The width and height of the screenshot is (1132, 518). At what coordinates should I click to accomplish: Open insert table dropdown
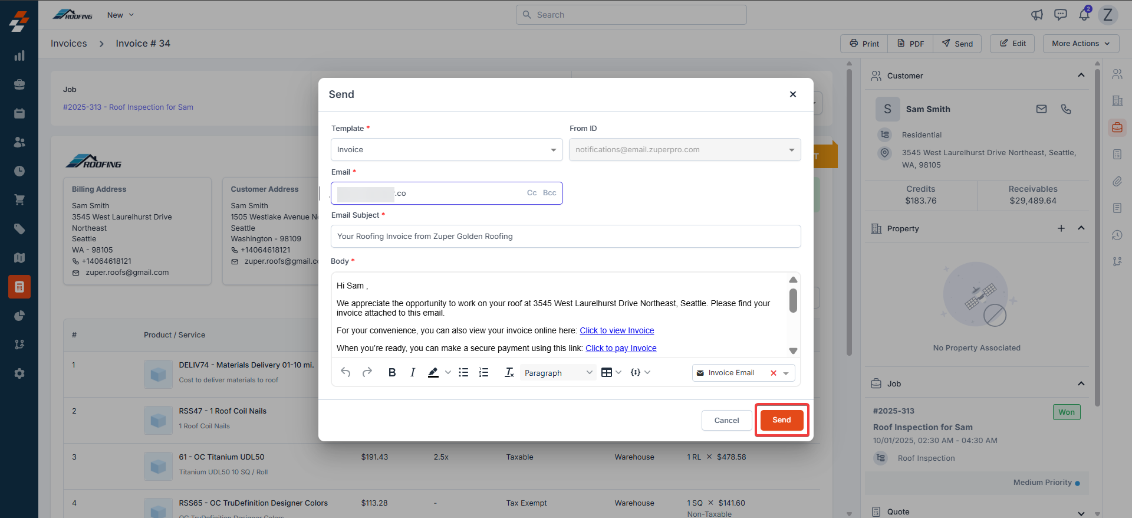[611, 372]
